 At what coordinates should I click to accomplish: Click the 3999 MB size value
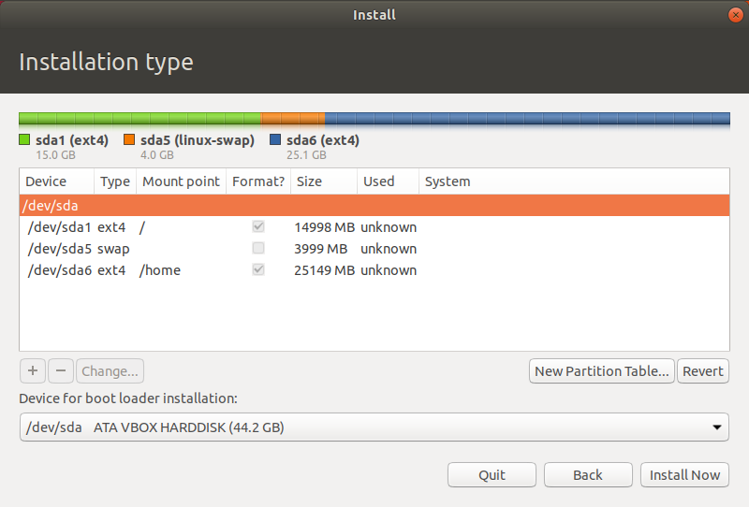[320, 249]
